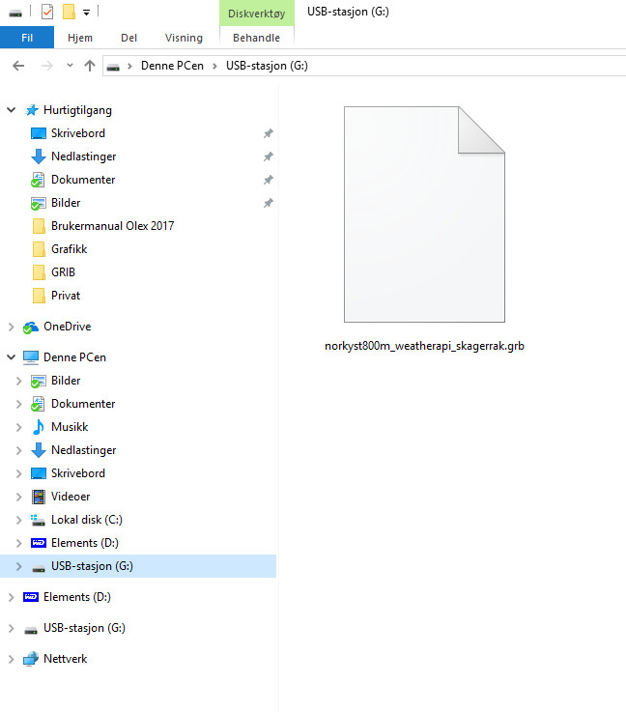This screenshot has width=626, height=712.
Task: Click the drive icon in the address bar
Action: coord(113,67)
